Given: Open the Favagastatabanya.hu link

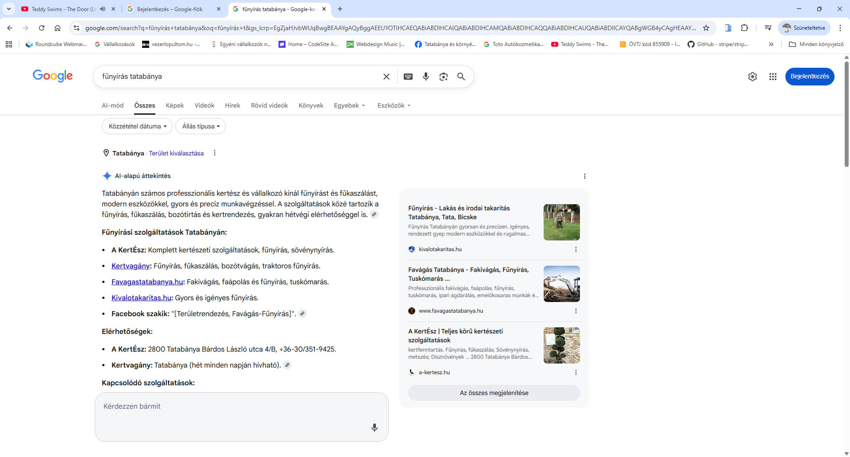Looking at the screenshot, I should (x=147, y=282).
